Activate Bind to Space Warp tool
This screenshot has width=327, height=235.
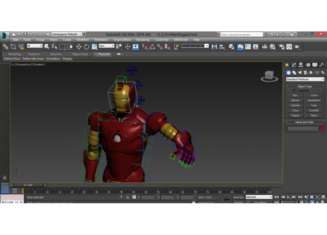pos(21,46)
